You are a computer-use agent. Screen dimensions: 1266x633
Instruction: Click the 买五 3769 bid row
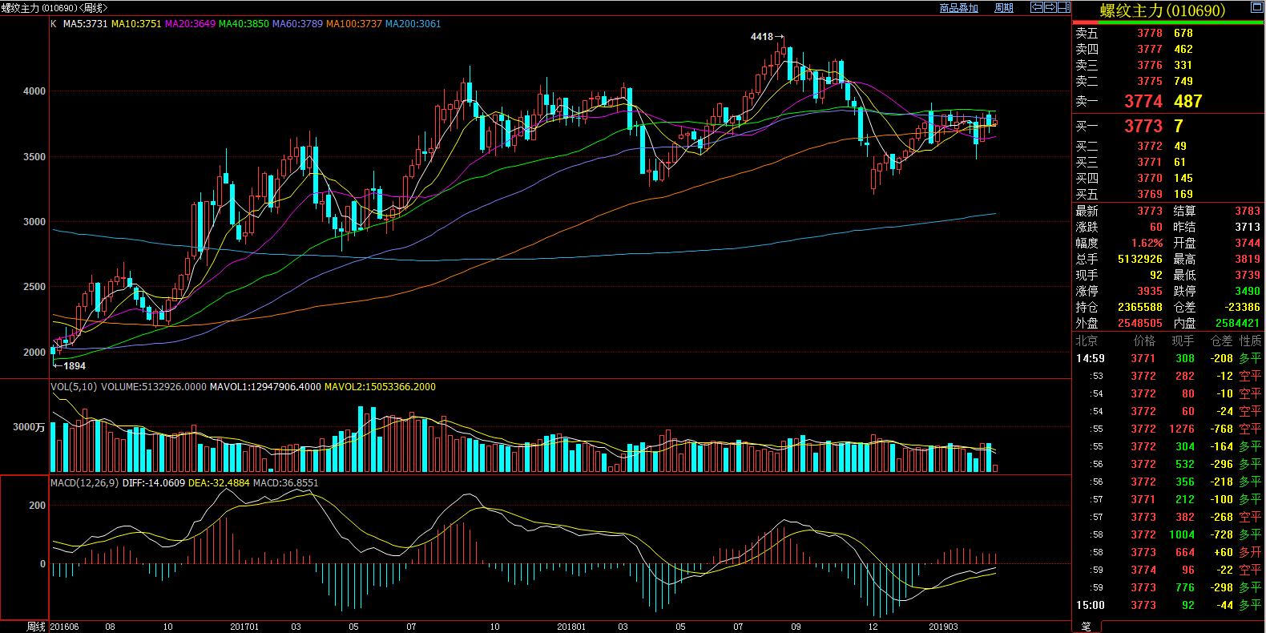point(1168,195)
